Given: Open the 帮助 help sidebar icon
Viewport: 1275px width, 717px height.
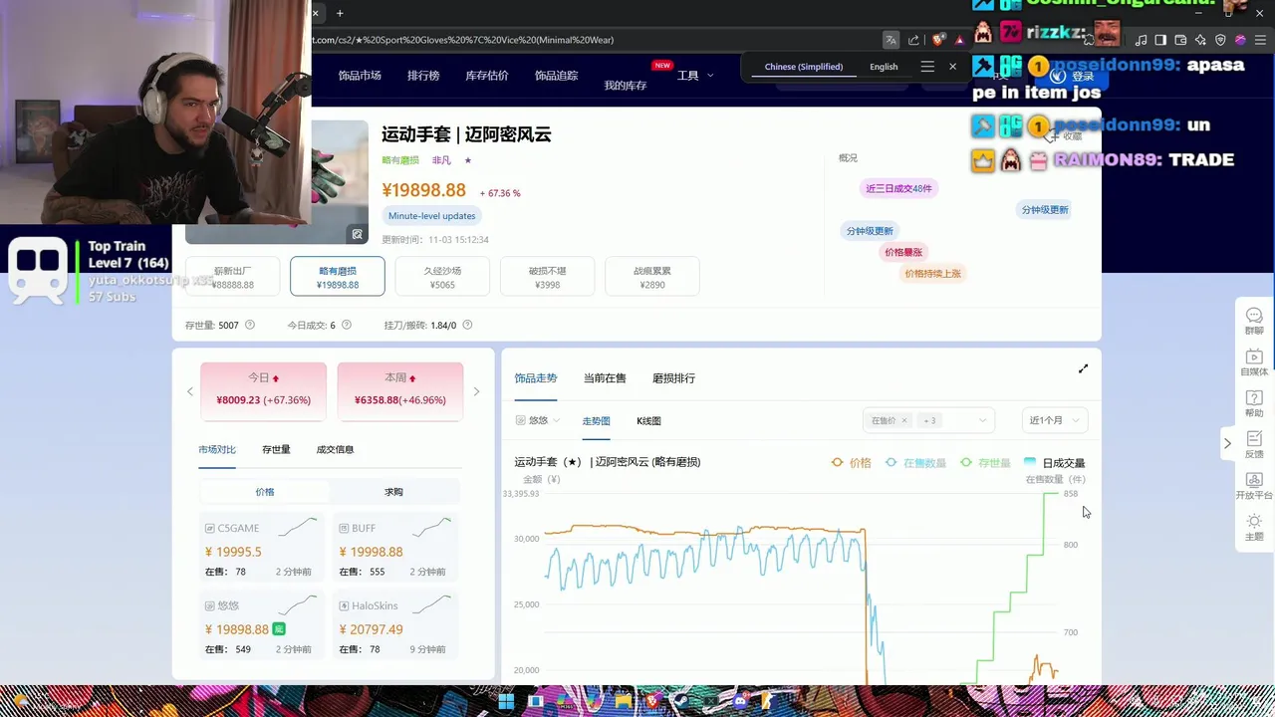Looking at the screenshot, I should (x=1254, y=403).
